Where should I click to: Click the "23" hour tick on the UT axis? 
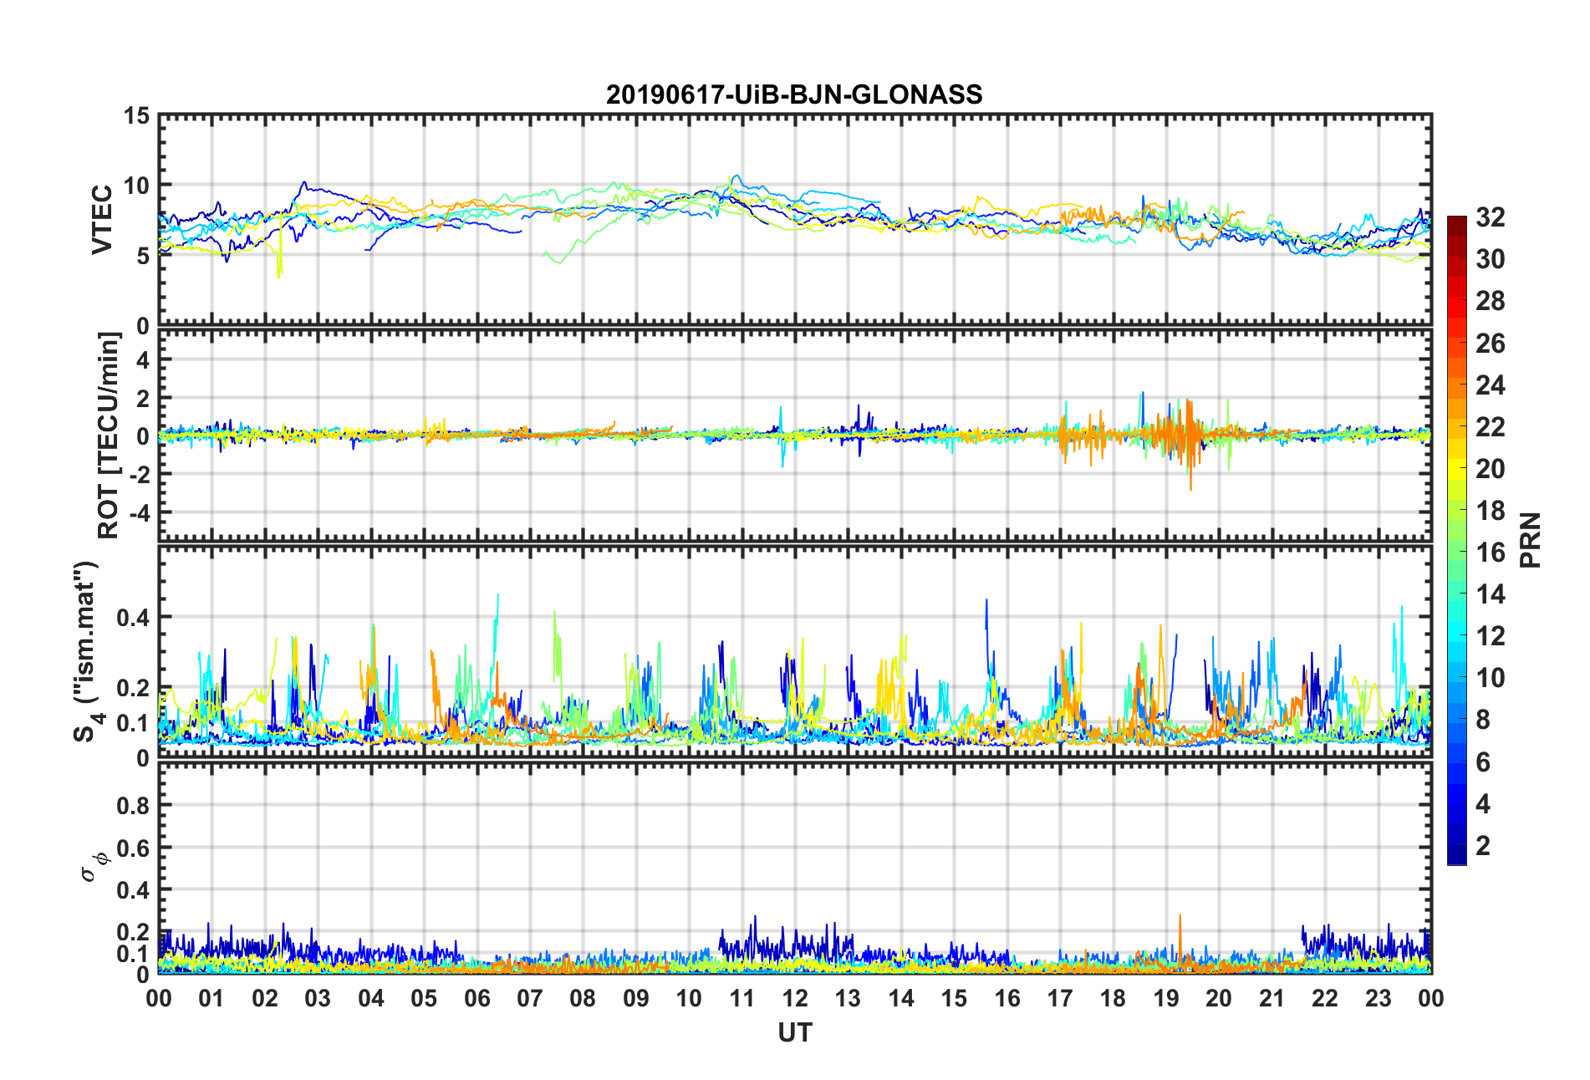(x=1379, y=998)
